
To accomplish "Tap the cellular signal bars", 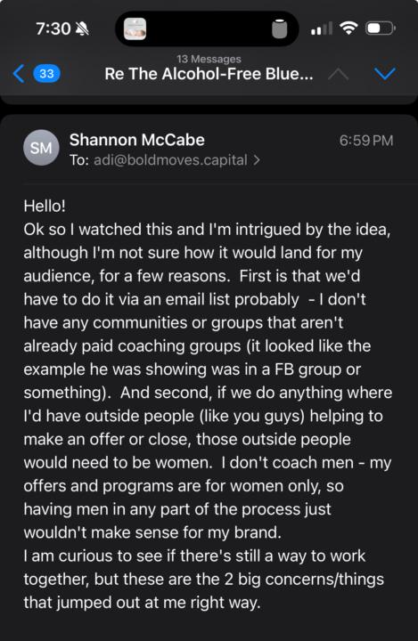I will click(x=322, y=28).
